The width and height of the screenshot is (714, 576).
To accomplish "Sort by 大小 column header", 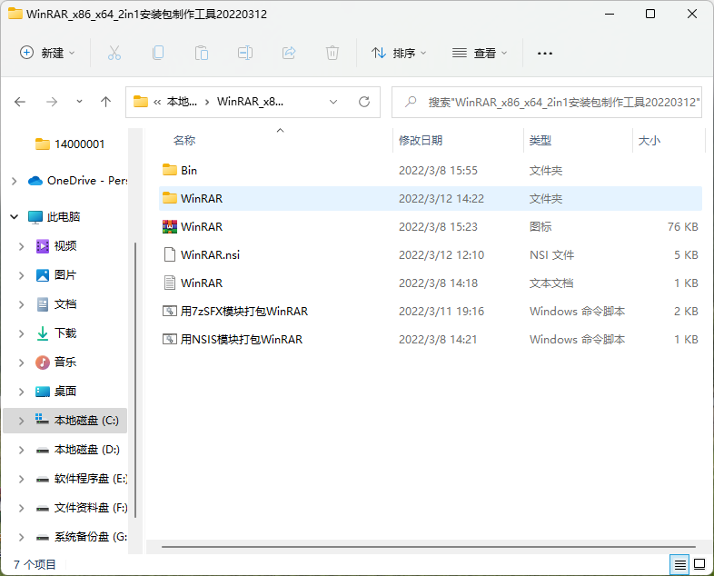I will pyautogui.click(x=650, y=140).
